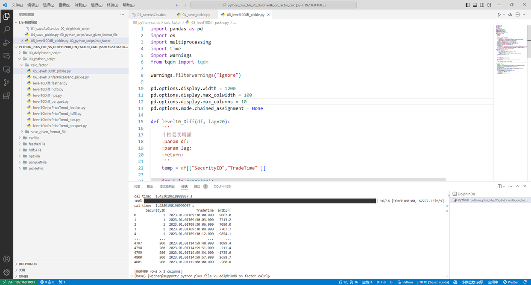Viewport: 531px width, 285px height.
Task: Run the Python file using the play button
Action: 499,14
